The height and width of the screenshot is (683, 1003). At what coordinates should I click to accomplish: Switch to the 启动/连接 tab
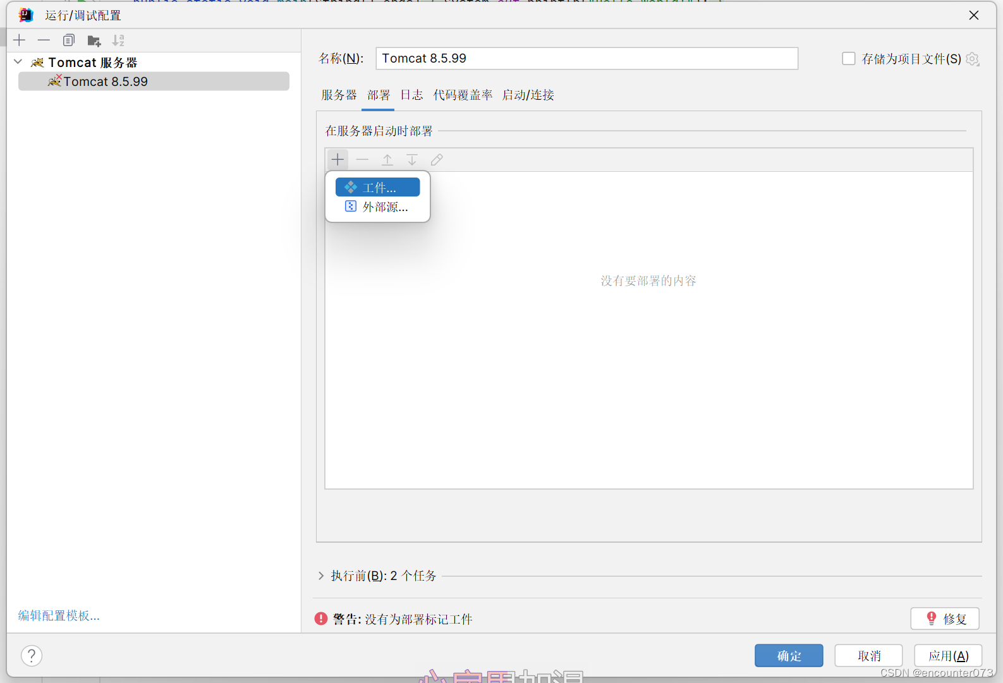click(528, 95)
